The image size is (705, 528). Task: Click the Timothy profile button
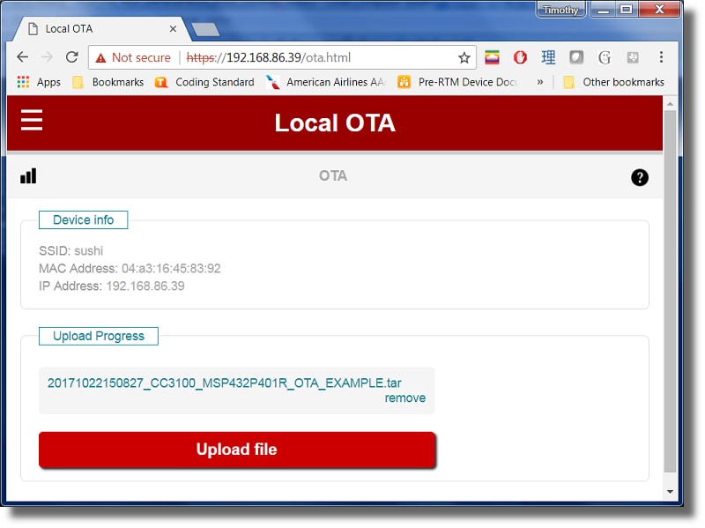pyautogui.click(x=560, y=10)
